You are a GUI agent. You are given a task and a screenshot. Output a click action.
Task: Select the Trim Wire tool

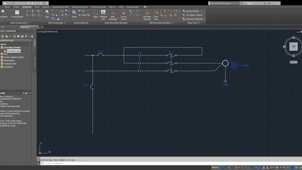tap(156, 15)
